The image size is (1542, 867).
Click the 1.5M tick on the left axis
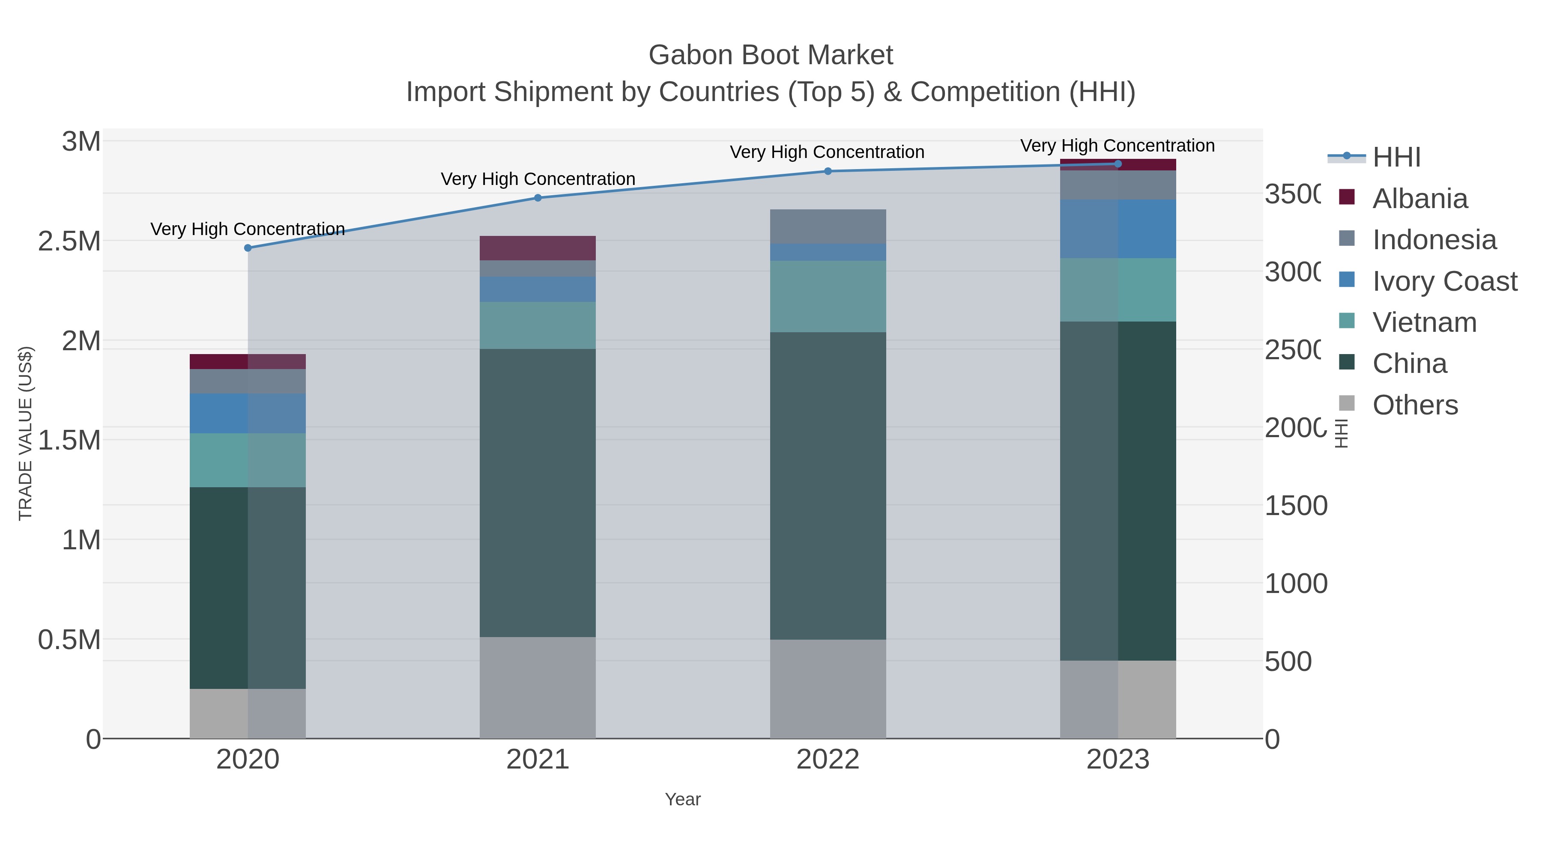pos(69,441)
